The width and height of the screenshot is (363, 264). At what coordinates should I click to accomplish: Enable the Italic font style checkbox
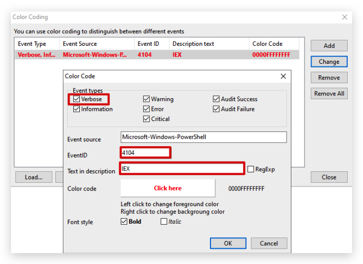(163, 221)
